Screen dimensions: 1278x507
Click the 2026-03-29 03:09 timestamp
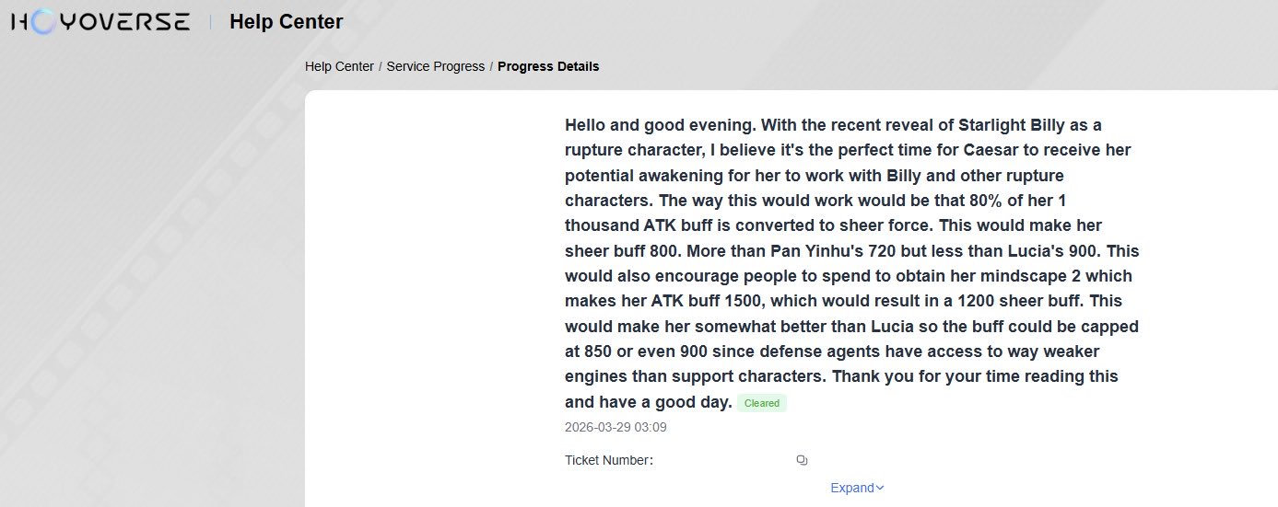tap(616, 427)
